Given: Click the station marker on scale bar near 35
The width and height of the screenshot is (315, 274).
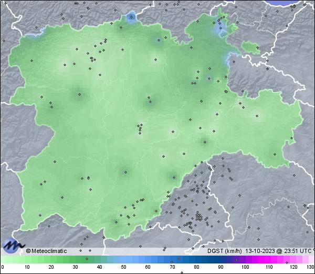Looking at the screenshot, I should pos(87,259).
